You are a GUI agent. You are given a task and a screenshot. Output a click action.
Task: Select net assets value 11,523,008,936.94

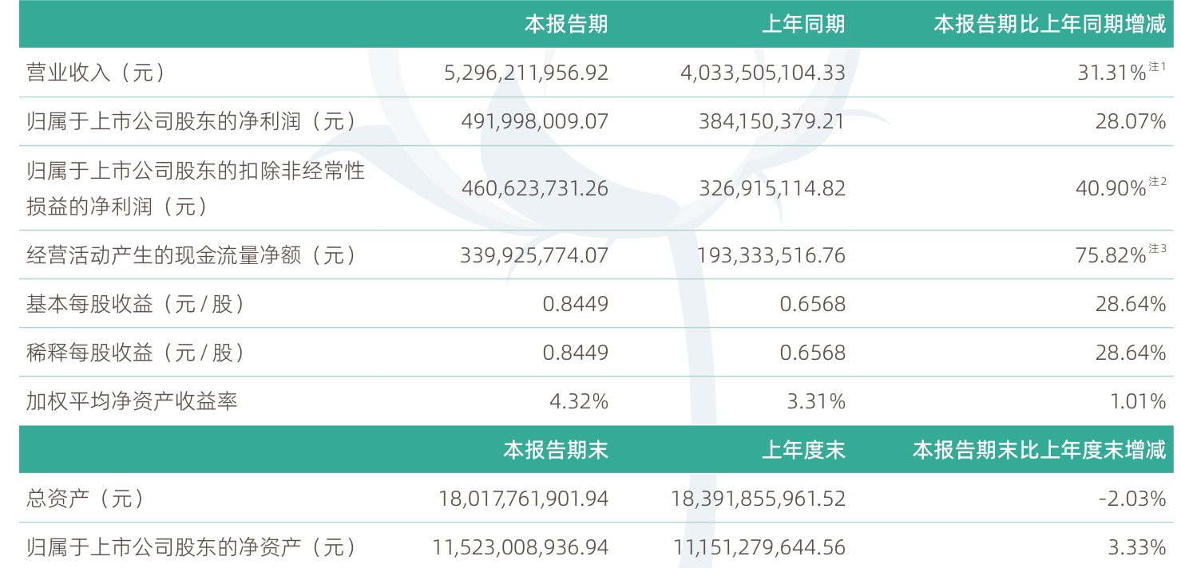click(521, 548)
